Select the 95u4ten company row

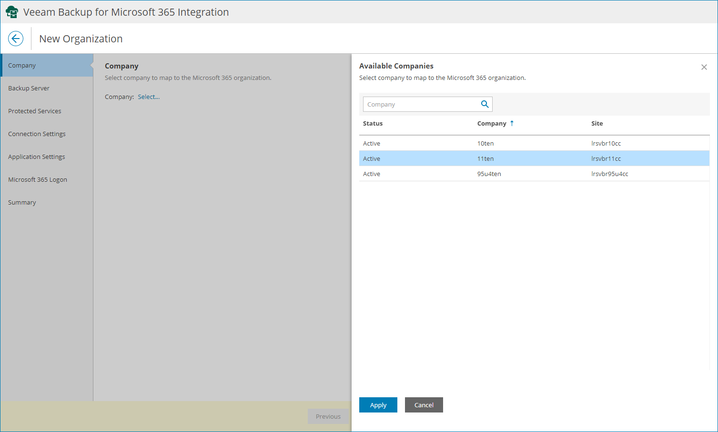point(534,174)
